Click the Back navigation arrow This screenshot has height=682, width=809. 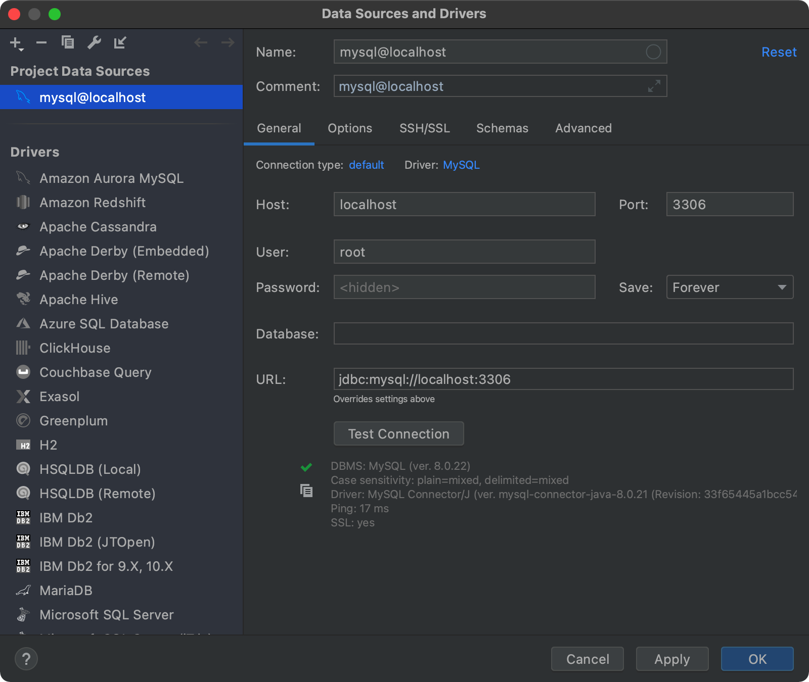coord(201,42)
